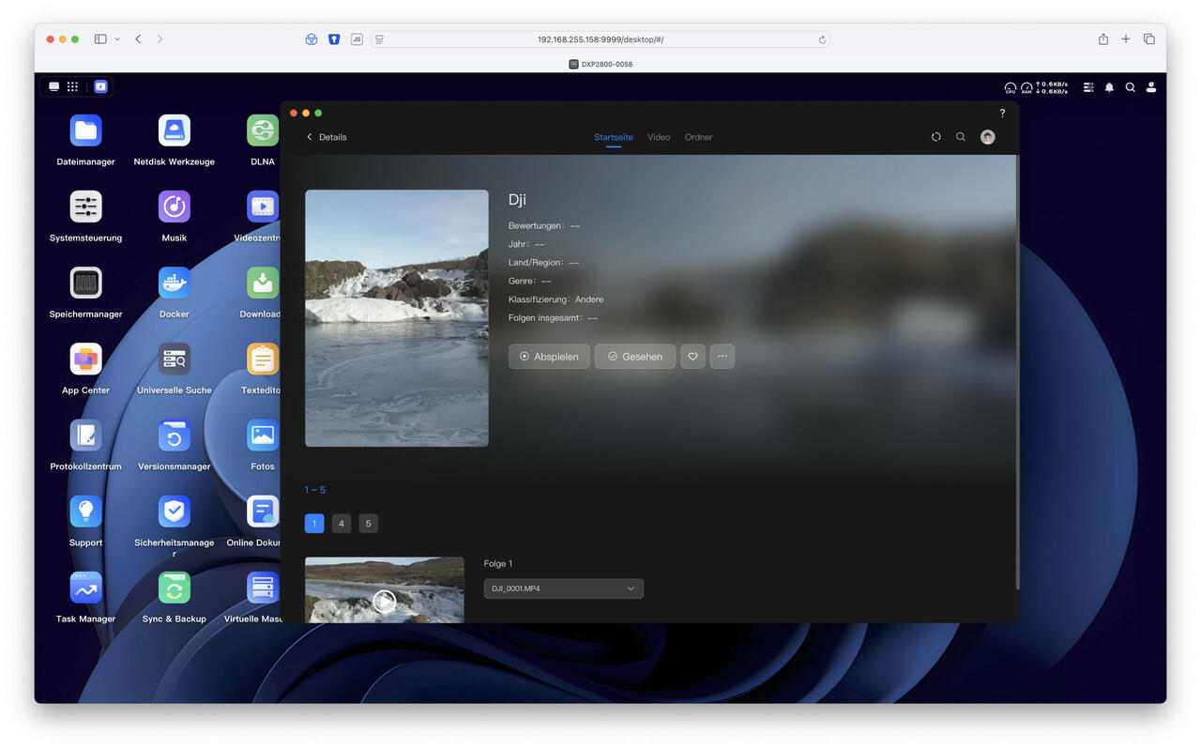Launch Docker from the desktop
1201x749 pixels.
pos(175,283)
